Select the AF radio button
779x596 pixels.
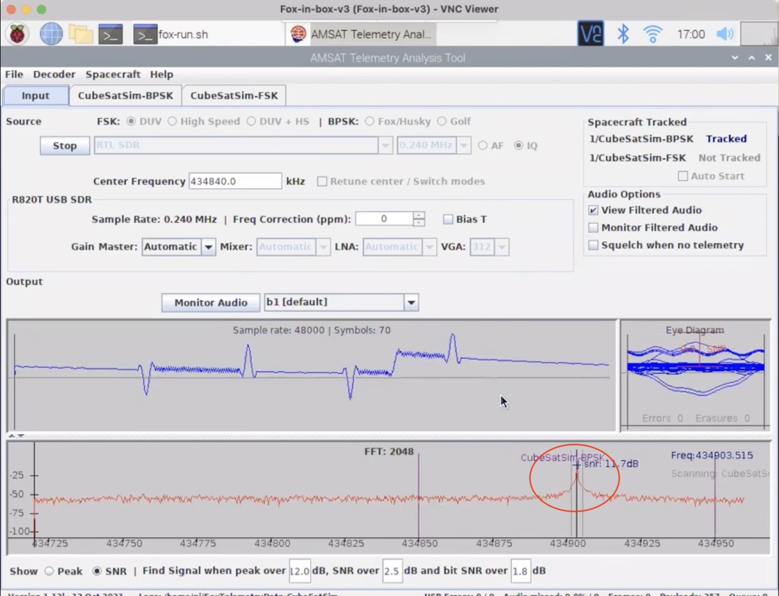483,145
